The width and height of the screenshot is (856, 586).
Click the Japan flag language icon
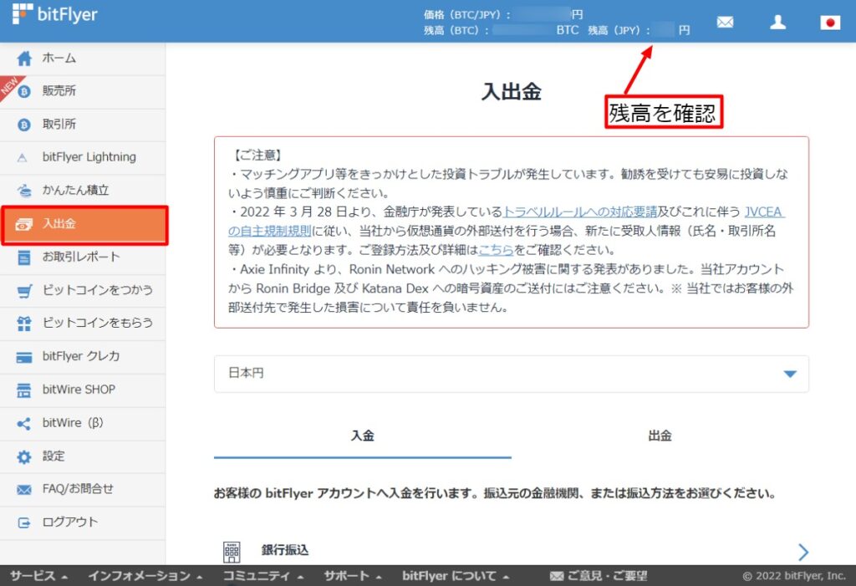pyautogui.click(x=830, y=23)
